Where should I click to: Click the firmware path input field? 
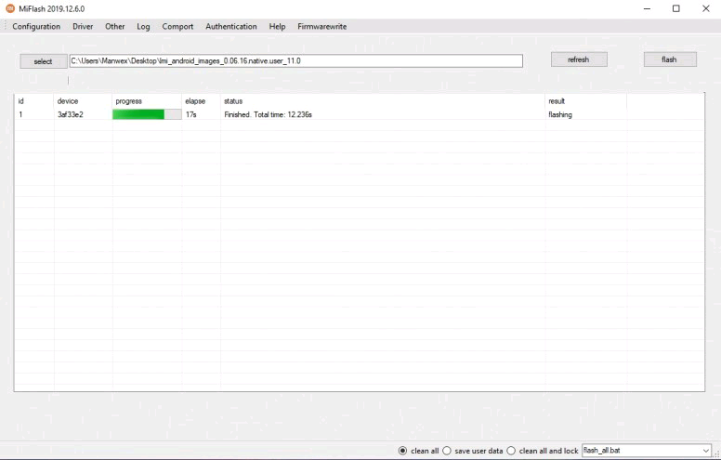coord(295,60)
